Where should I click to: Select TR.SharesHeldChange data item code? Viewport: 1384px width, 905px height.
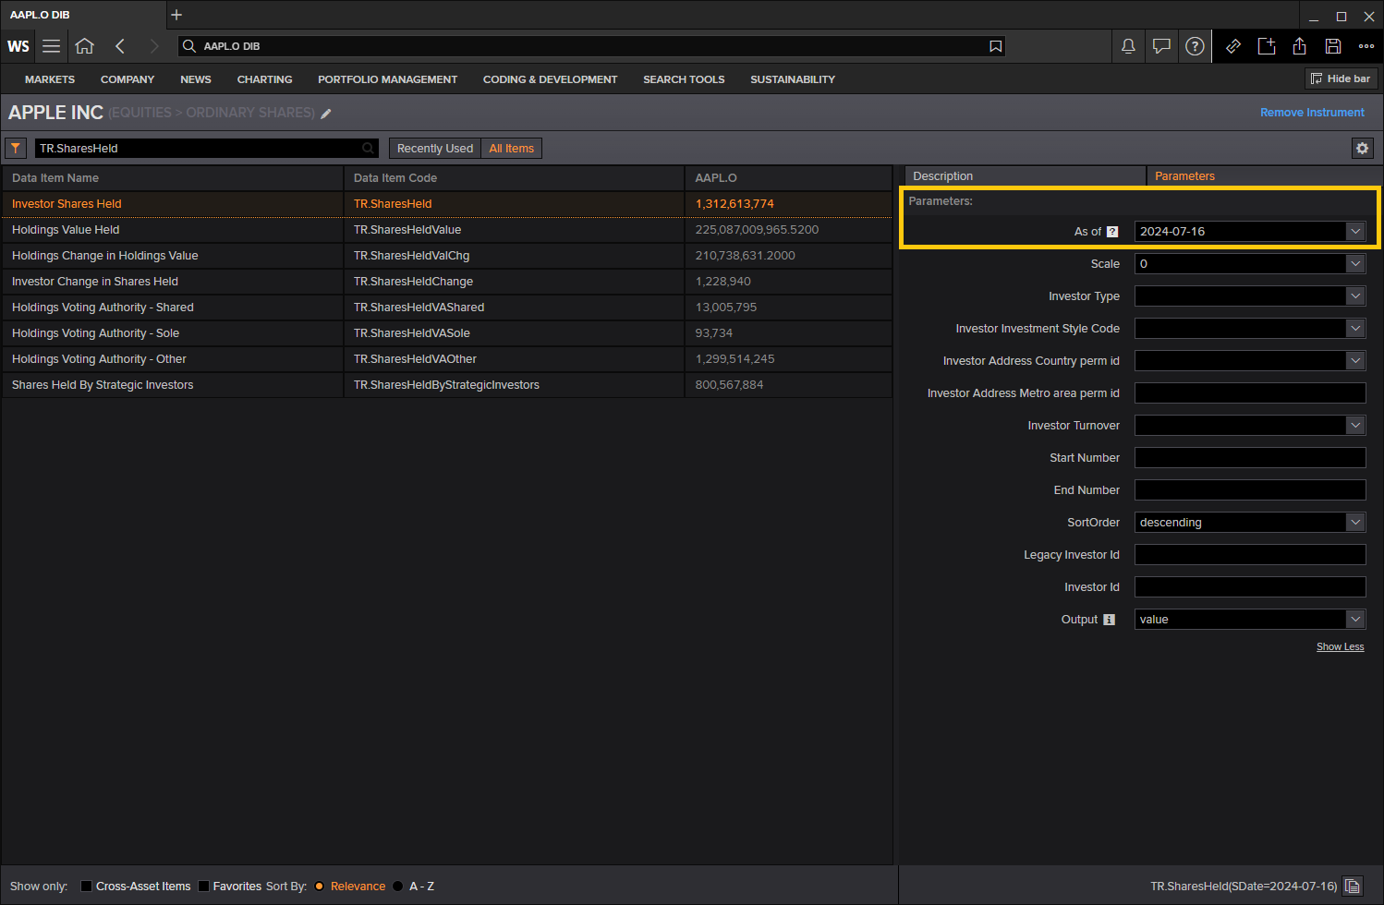tap(413, 282)
